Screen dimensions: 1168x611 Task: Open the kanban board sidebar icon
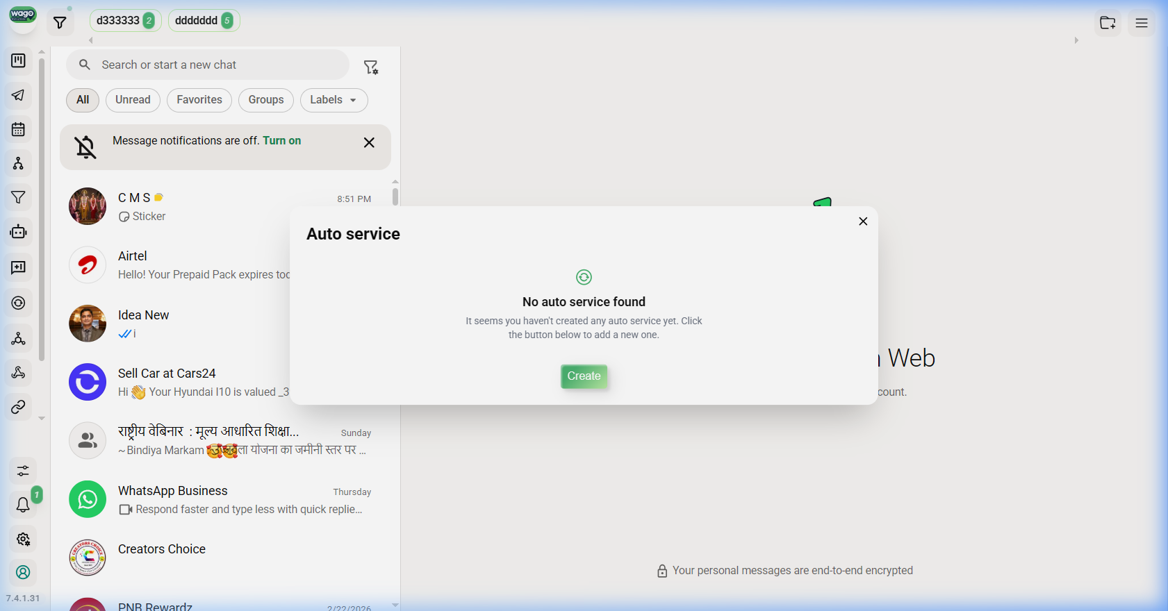tap(19, 60)
